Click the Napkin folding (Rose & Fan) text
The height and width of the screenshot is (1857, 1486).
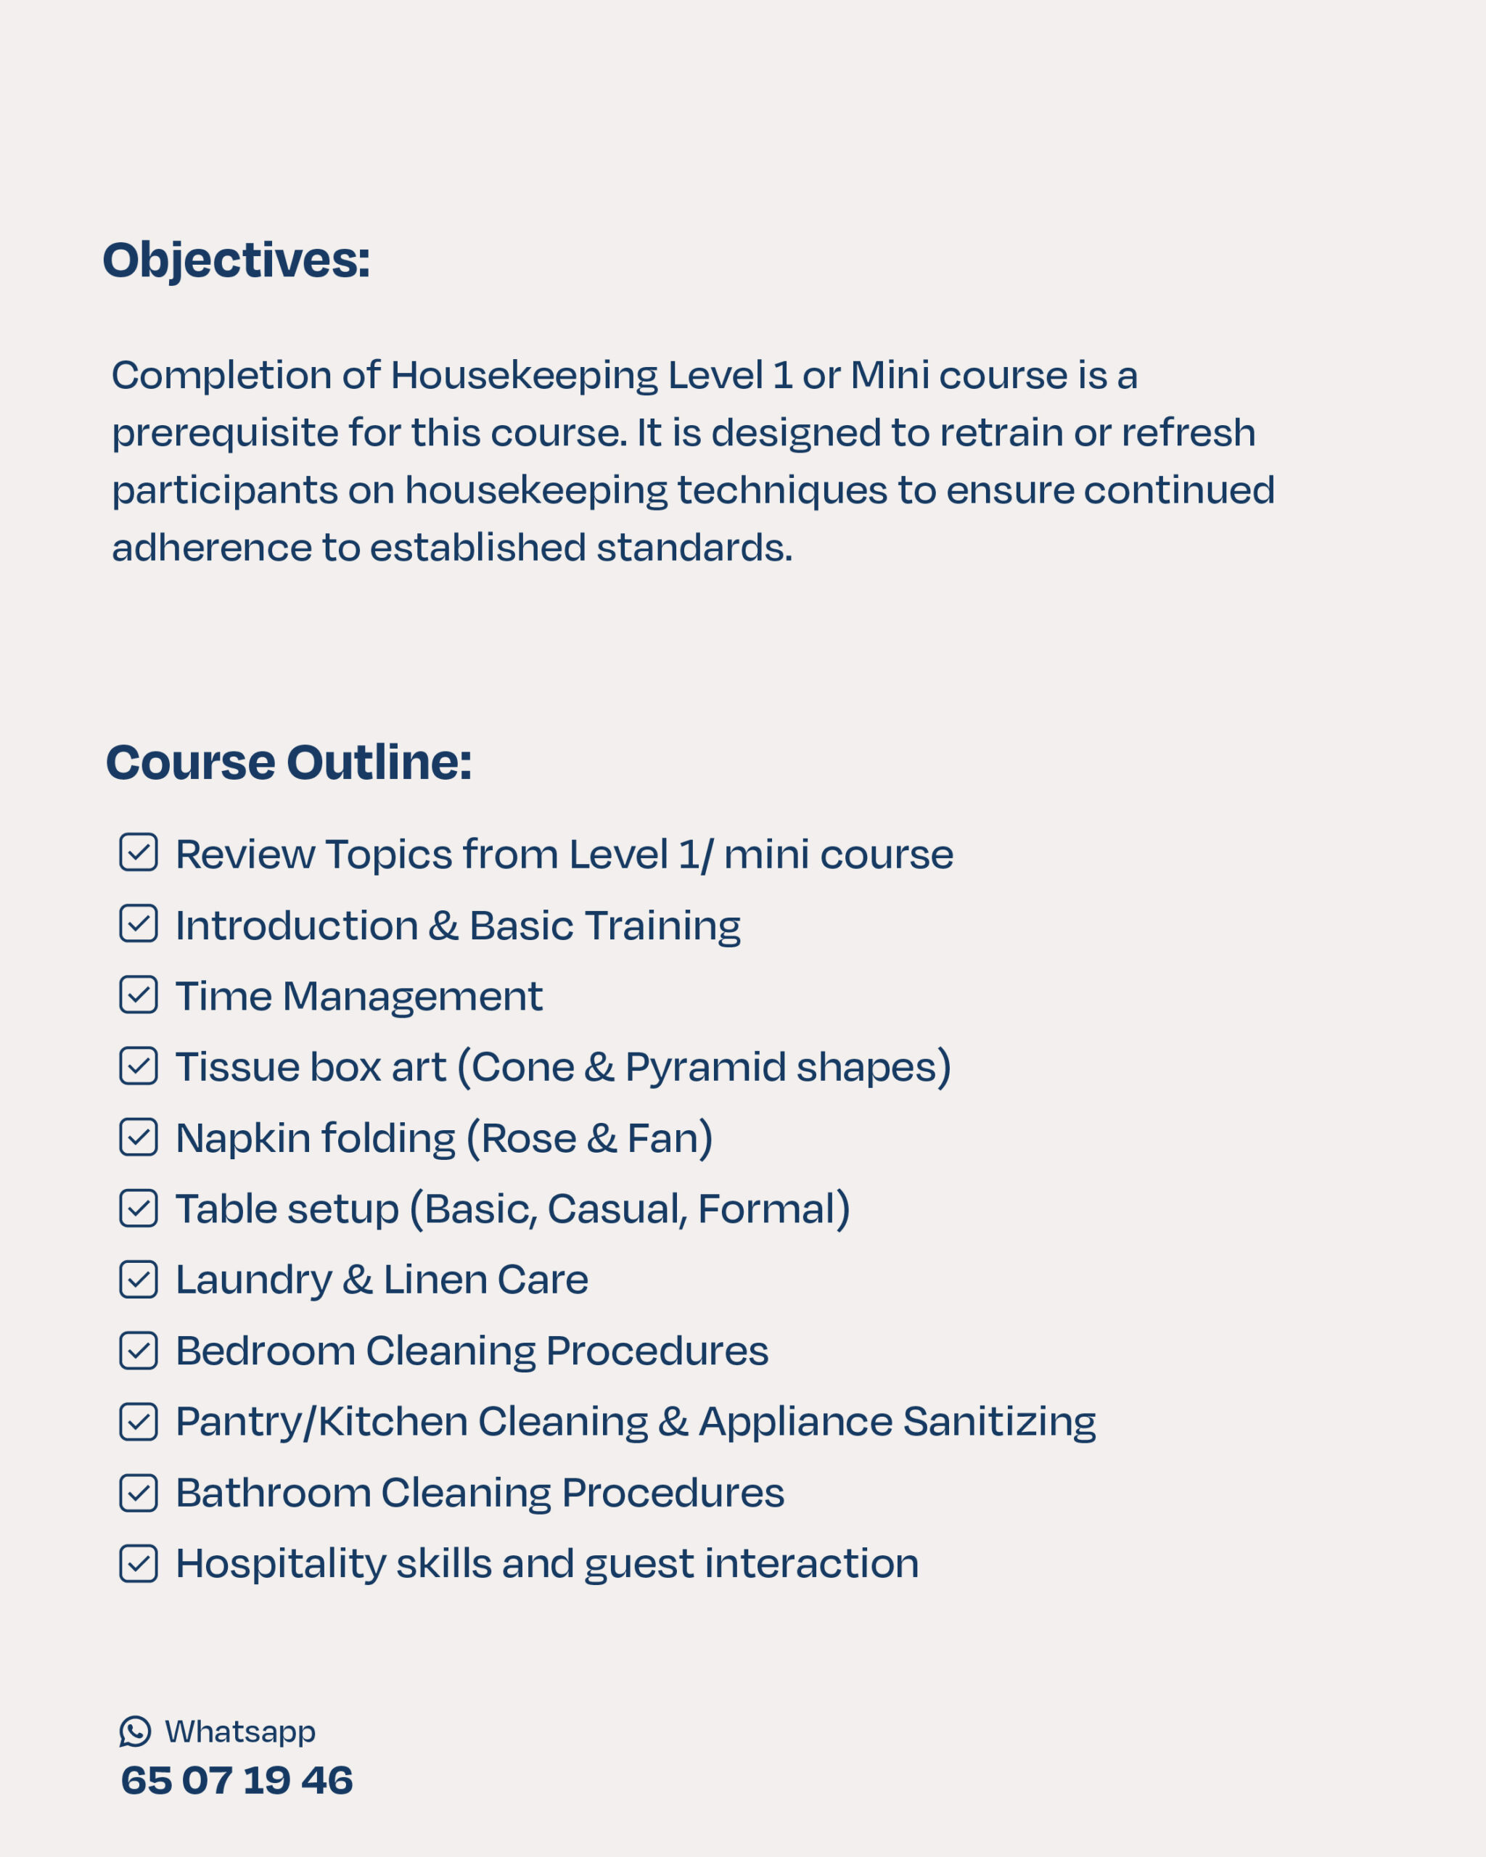tap(445, 1138)
